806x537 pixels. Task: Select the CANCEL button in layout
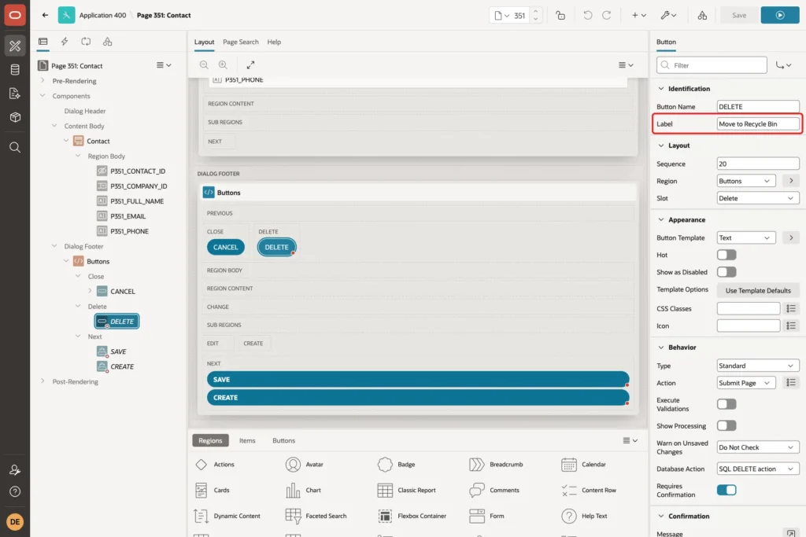[x=226, y=247]
